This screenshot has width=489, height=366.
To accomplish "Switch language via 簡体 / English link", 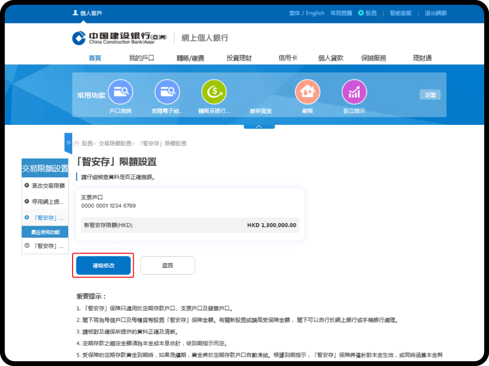I will 307,13.
